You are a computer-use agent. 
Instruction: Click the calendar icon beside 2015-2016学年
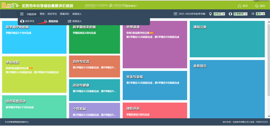(x=175, y=14)
